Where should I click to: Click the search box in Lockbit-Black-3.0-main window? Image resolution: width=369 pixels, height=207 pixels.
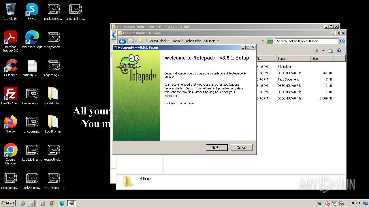click(x=307, y=41)
